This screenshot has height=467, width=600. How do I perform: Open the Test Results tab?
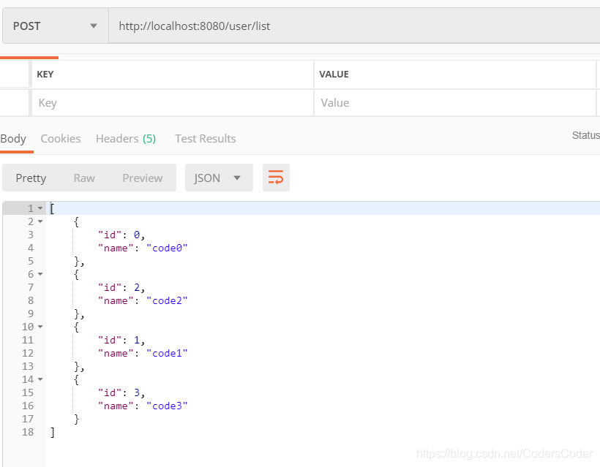click(x=206, y=139)
